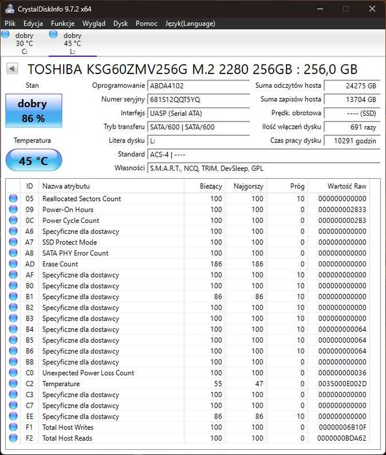Click the features field S.M.A.R.T., NCQ, TRIM

click(264, 168)
